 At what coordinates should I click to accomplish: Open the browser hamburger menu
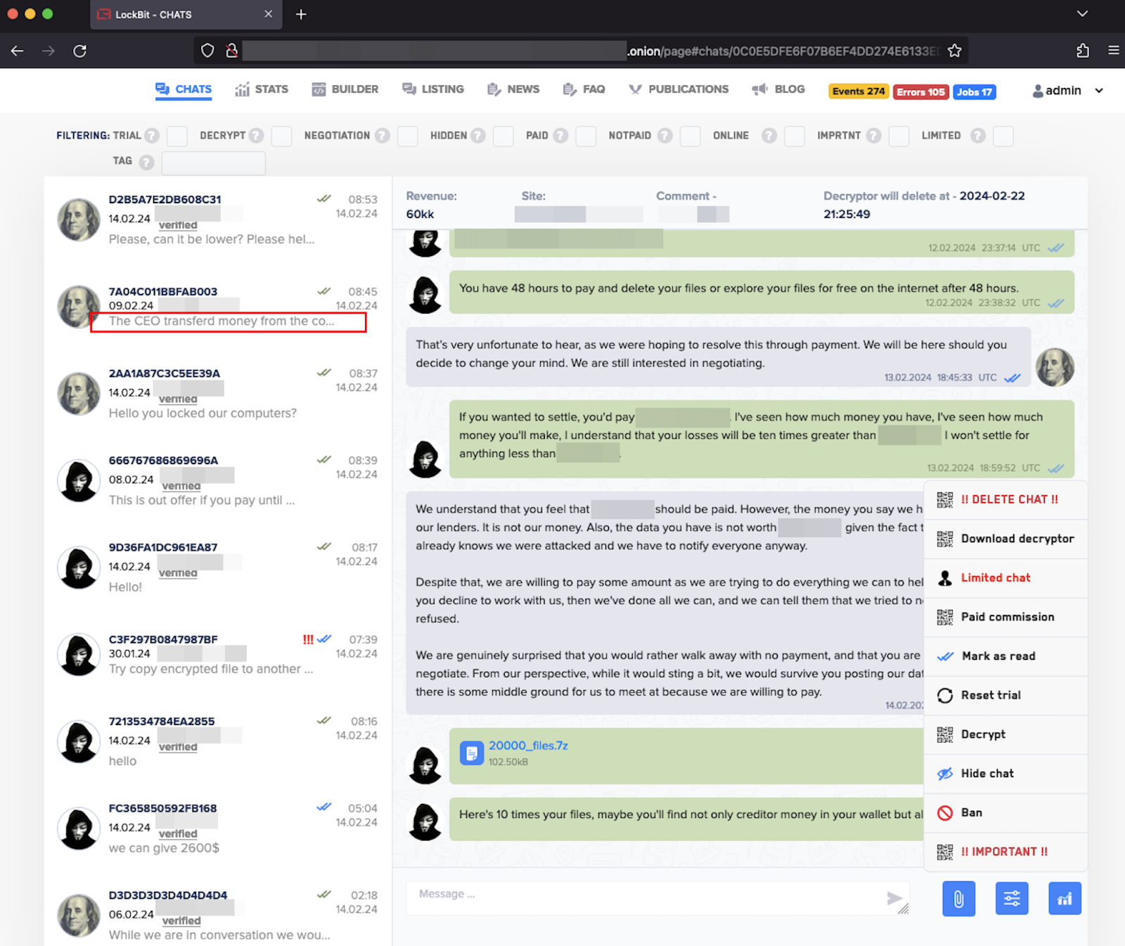pos(1113,50)
